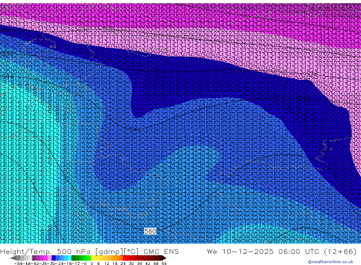Click the positive '54' legend end value
361x265 pixels.
point(164,264)
